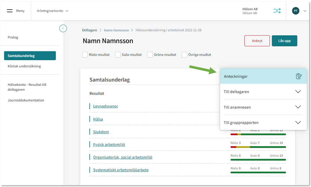The image size is (311, 187).
Task: Open the Sjukdom link
Action: click(x=101, y=132)
